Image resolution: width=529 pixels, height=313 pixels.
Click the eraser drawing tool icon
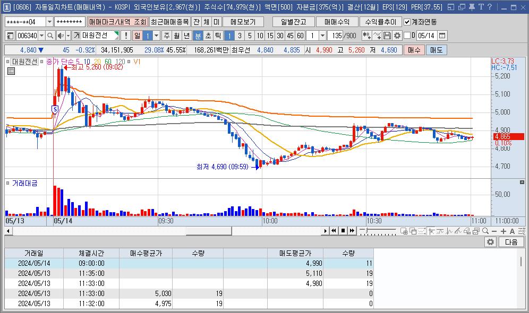[x=467, y=231]
